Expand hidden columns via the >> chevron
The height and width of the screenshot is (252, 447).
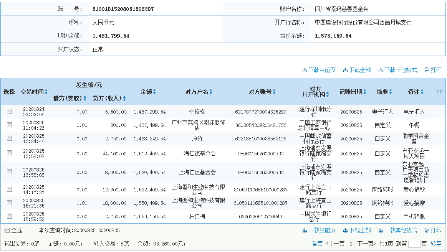[x=439, y=92]
